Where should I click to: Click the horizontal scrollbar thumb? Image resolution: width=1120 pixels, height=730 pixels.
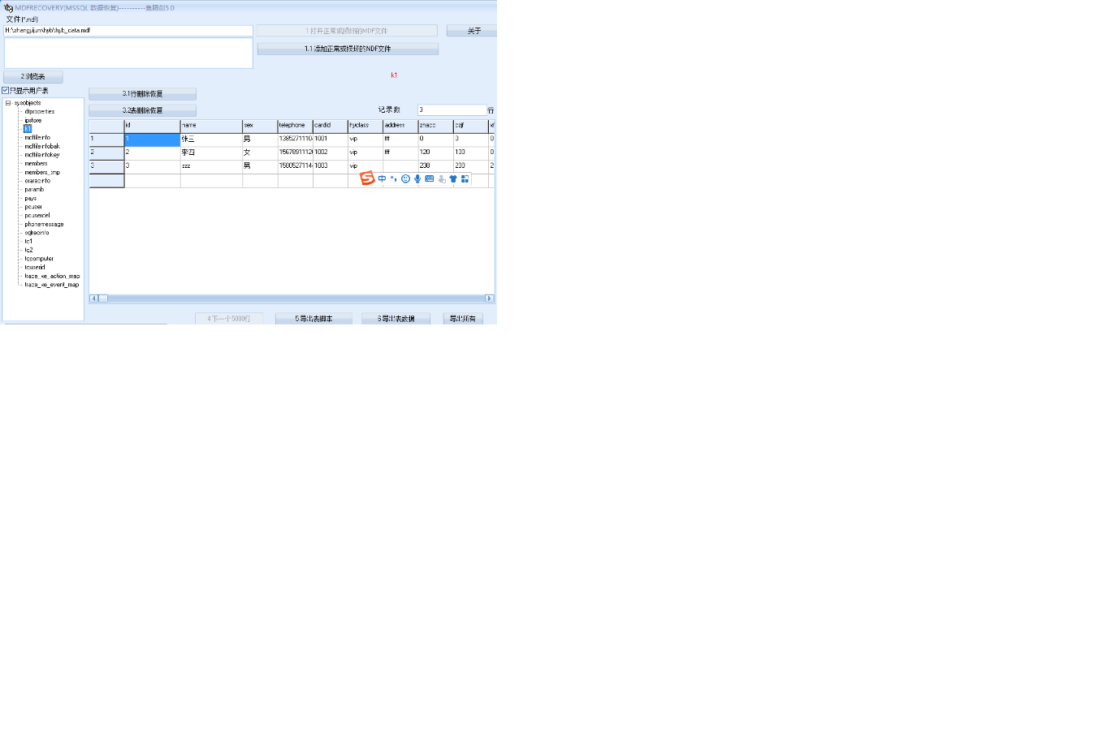(x=103, y=298)
